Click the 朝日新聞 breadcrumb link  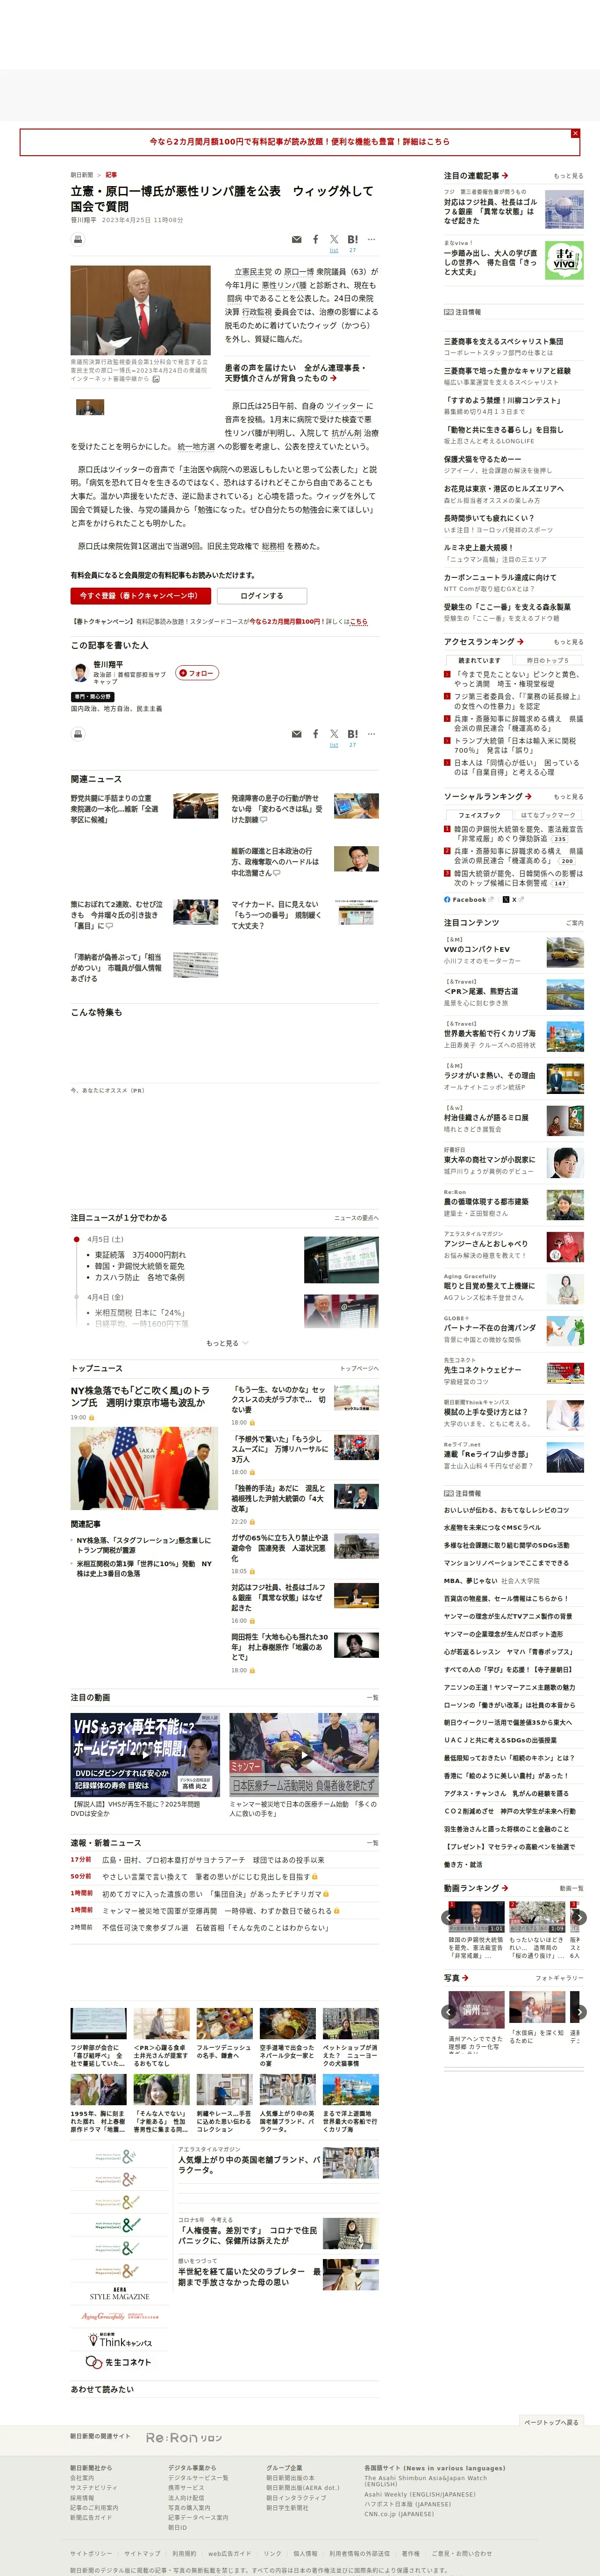[81, 175]
